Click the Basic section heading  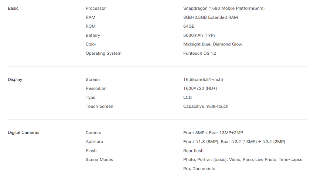13,9
